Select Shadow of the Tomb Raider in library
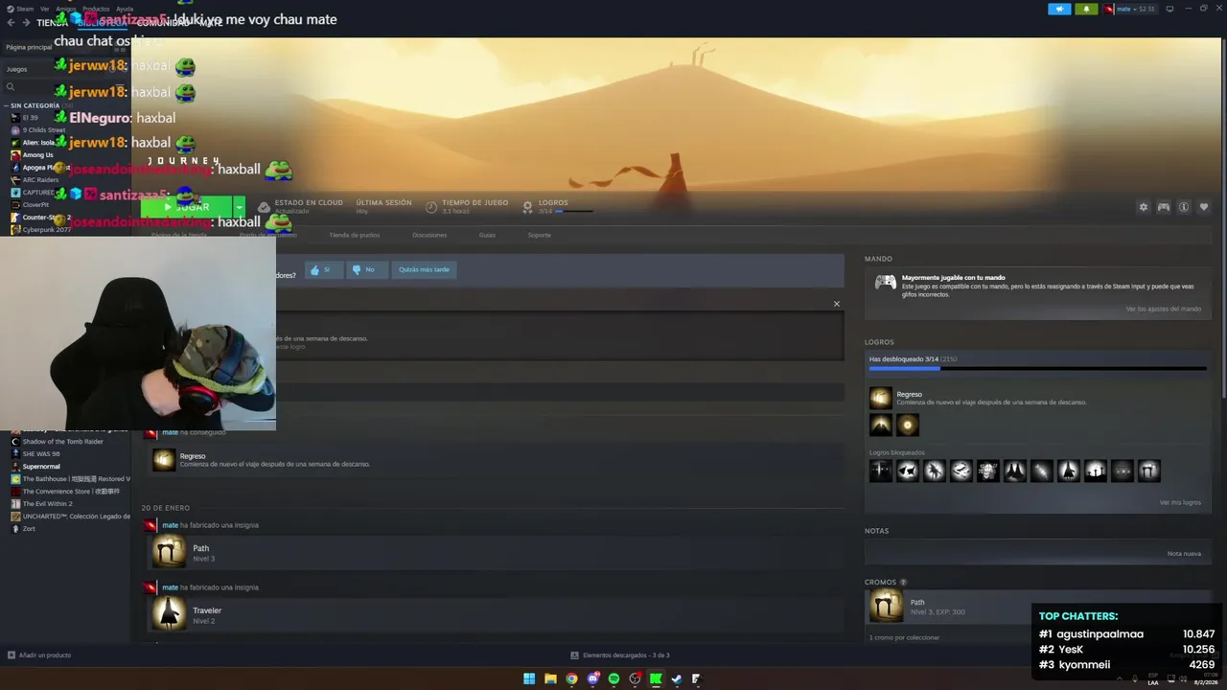The height and width of the screenshot is (690, 1227). click(x=62, y=442)
